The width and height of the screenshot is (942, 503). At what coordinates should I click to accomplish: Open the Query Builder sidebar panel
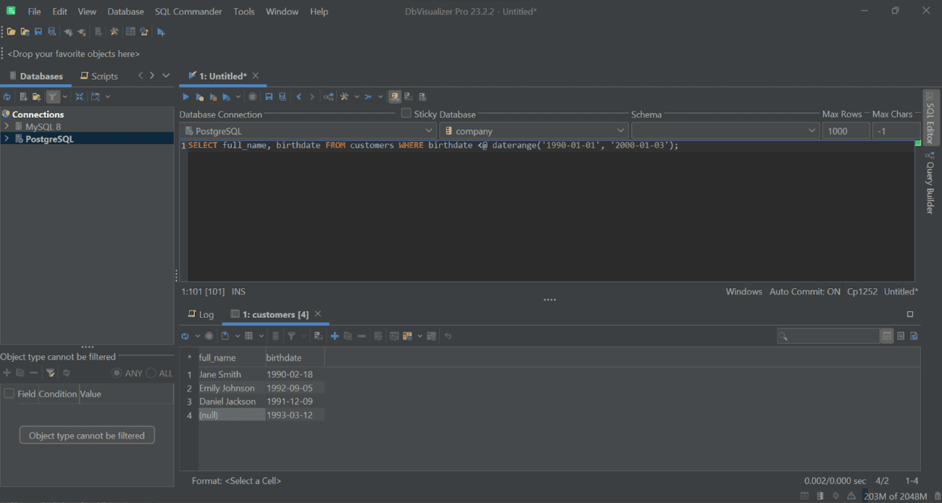[930, 185]
